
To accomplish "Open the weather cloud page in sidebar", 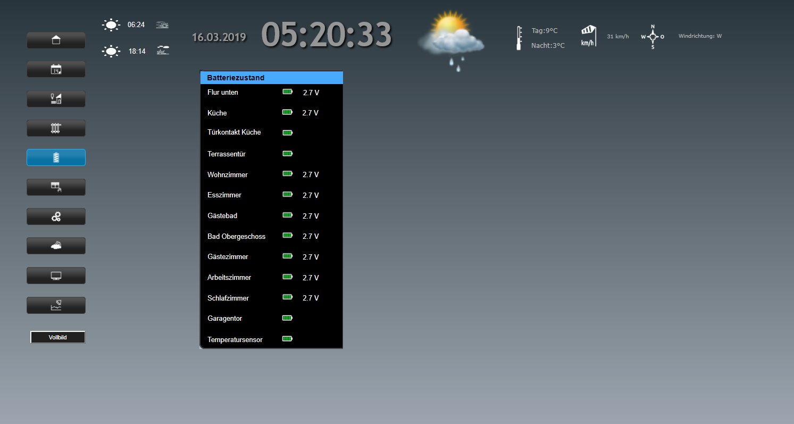I will 56,246.
